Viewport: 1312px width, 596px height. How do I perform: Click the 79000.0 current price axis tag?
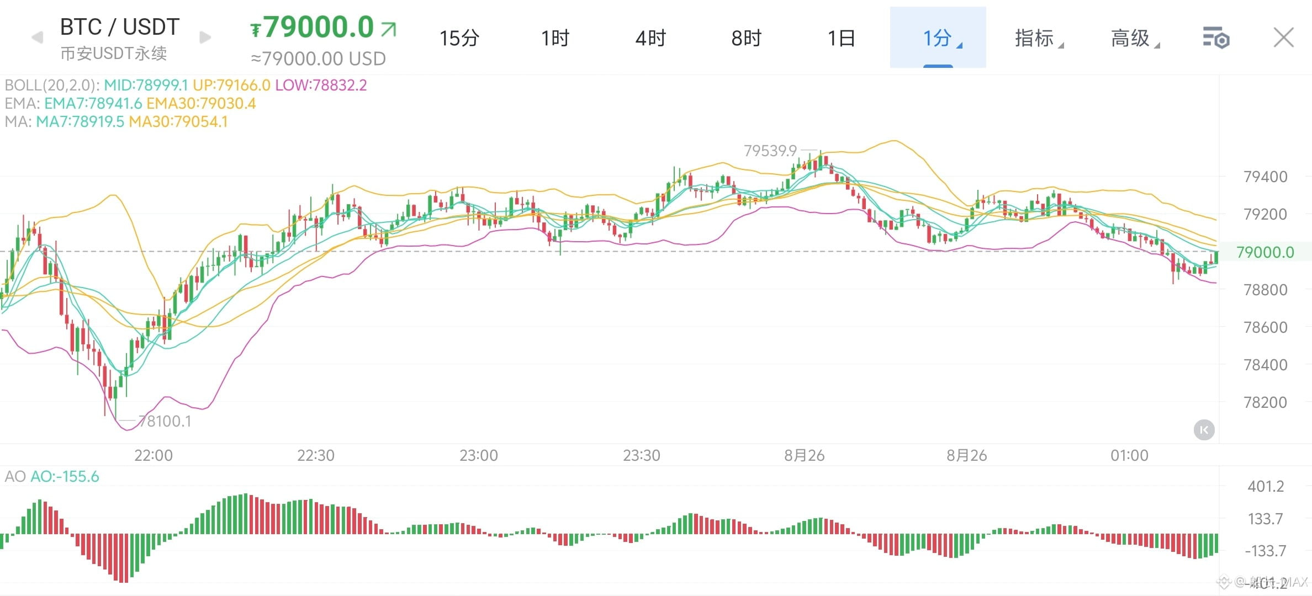(x=1265, y=252)
